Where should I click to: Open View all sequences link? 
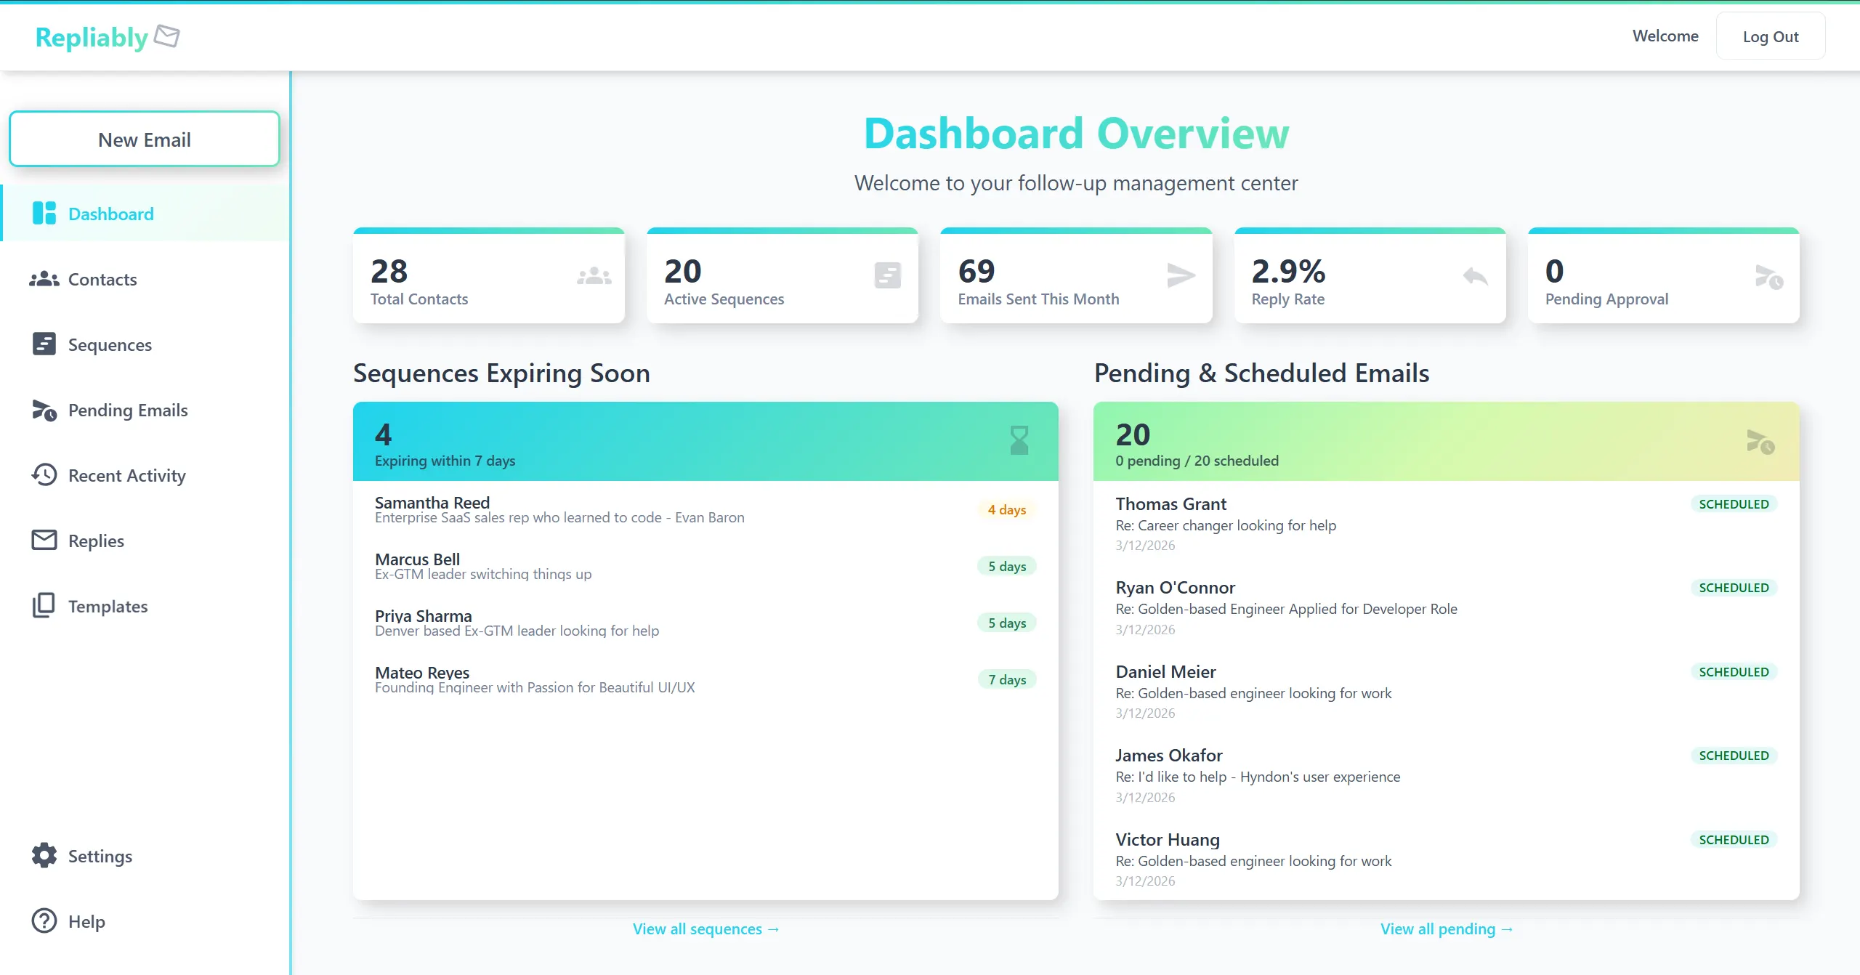(705, 929)
